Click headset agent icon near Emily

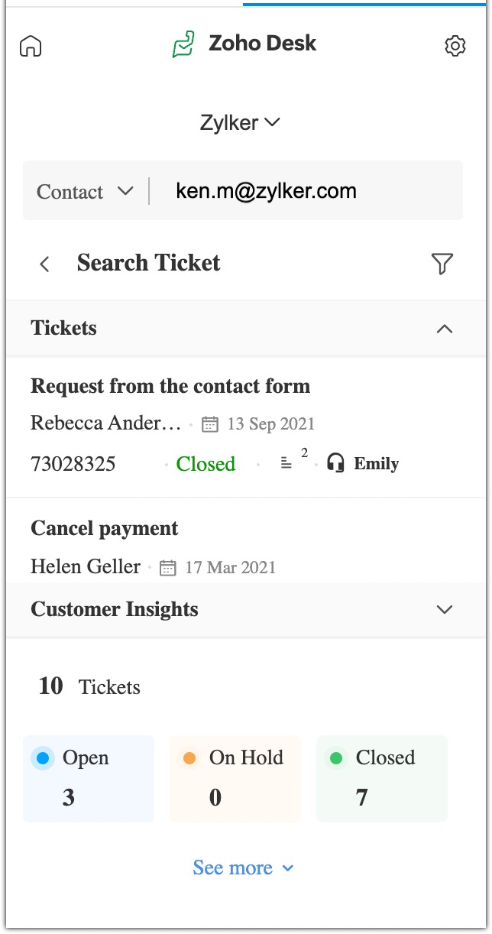point(335,463)
